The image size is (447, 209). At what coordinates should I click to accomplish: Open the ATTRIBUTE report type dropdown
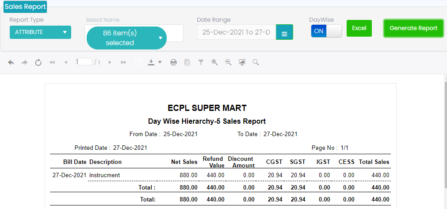click(x=40, y=32)
